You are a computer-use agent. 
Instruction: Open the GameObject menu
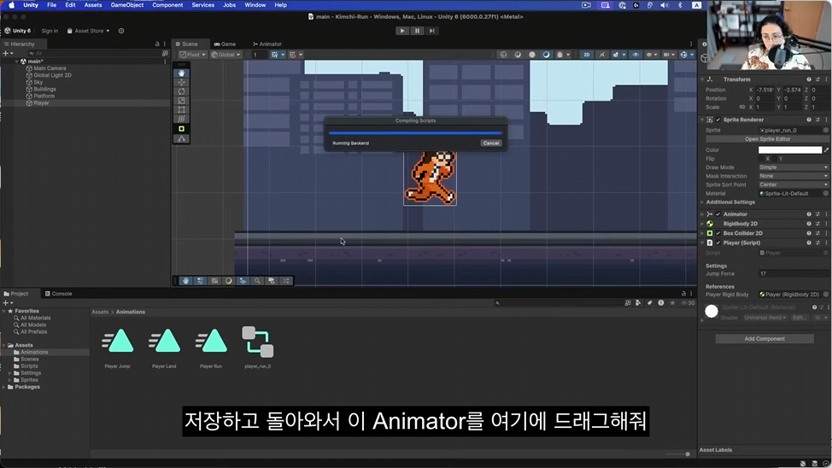(x=126, y=5)
